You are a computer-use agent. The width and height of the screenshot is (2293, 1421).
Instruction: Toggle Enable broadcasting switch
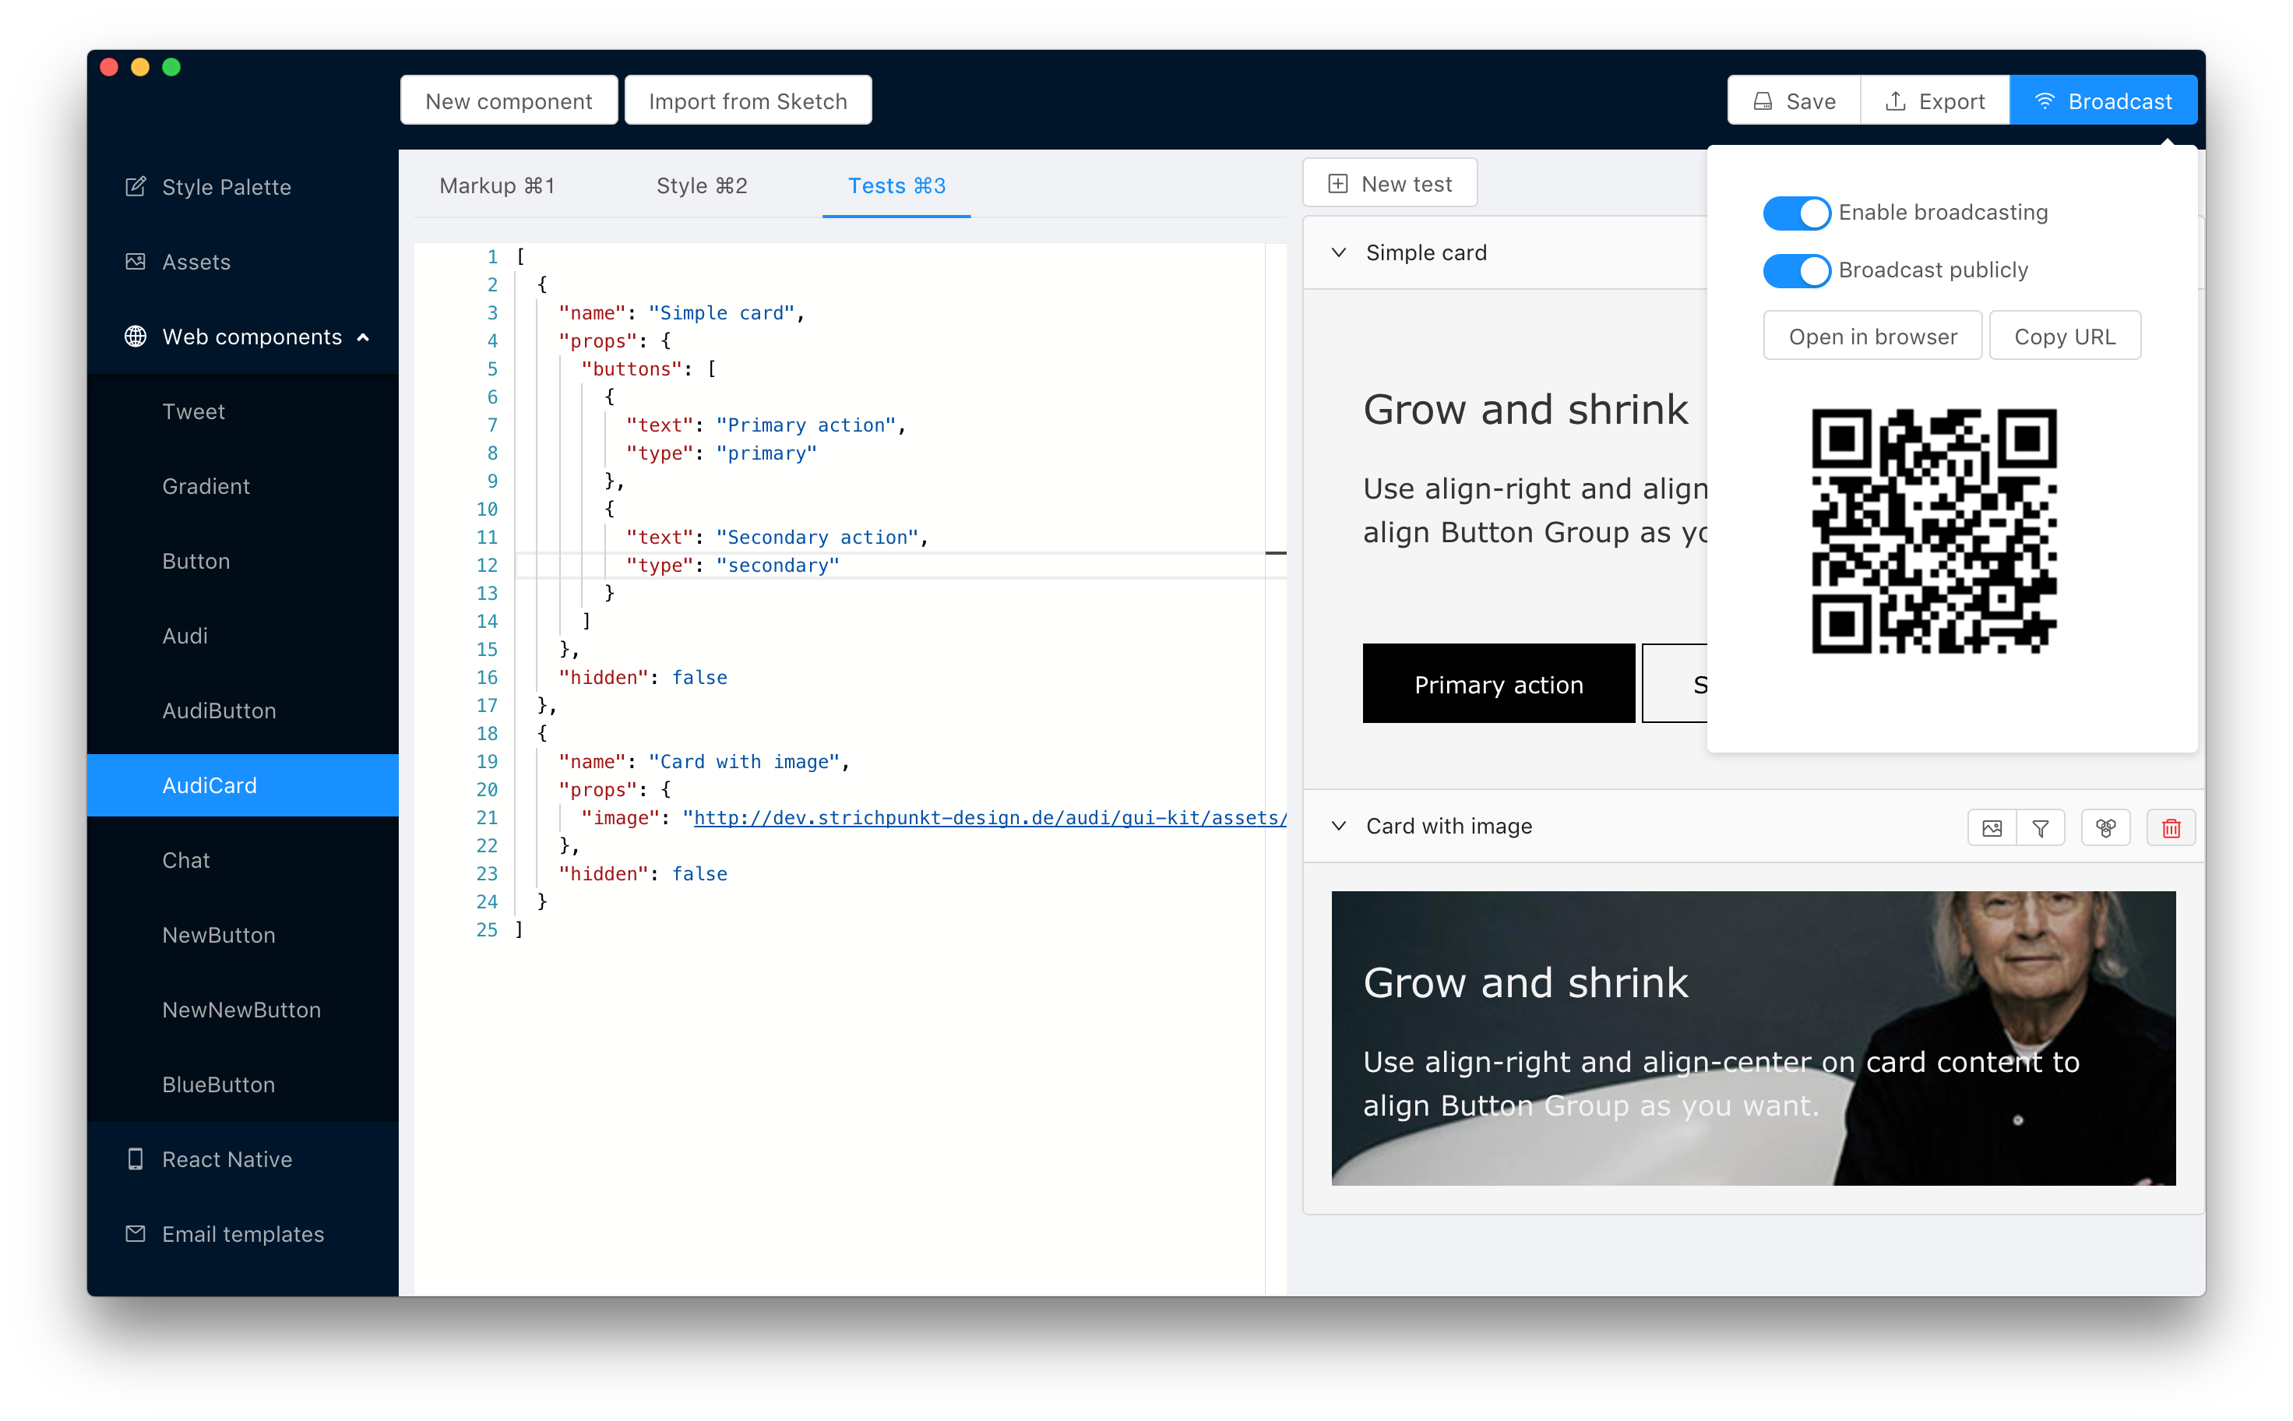tap(1795, 213)
